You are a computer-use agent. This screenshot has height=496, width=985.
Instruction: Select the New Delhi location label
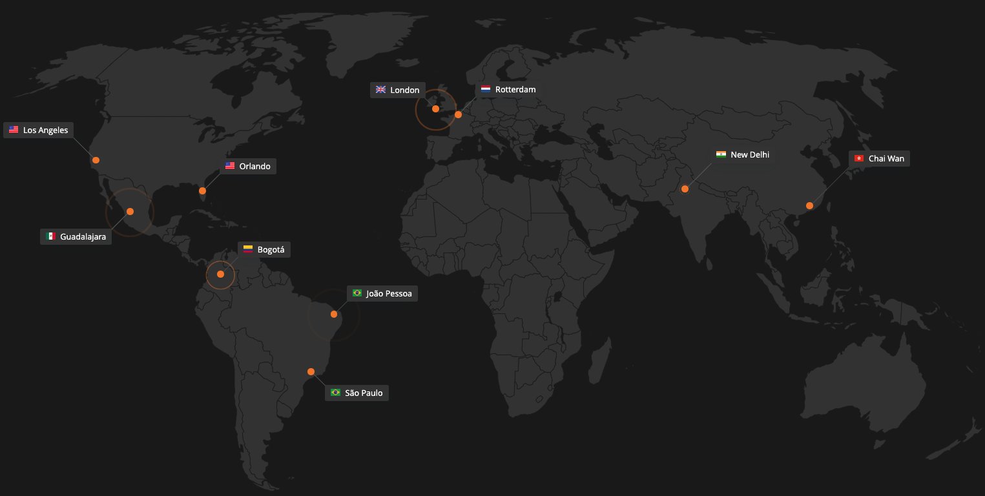click(743, 154)
